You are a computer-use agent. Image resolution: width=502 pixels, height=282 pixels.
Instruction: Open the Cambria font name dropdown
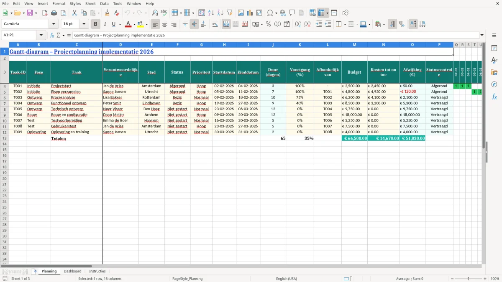pos(54,24)
